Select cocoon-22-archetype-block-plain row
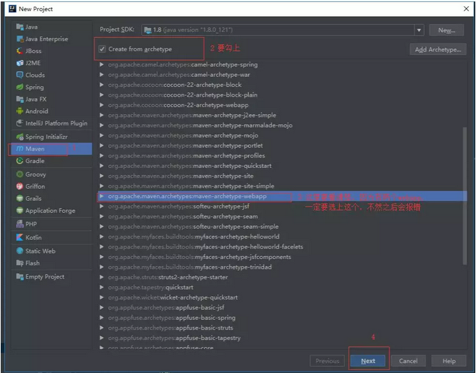The width and height of the screenshot is (476, 373). tap(281, 95)
